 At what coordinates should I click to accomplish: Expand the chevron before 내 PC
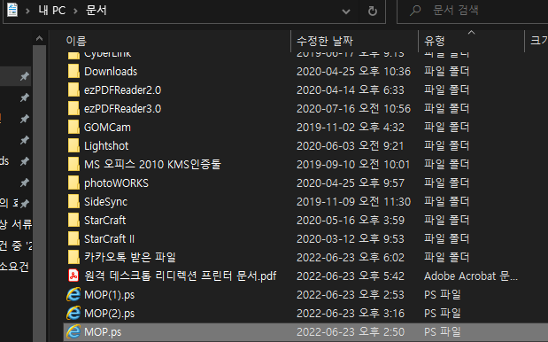point(27,11)
